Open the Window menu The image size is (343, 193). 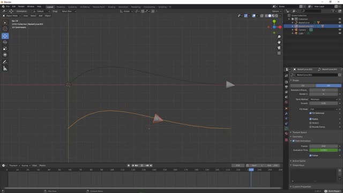tap(31, 6)
